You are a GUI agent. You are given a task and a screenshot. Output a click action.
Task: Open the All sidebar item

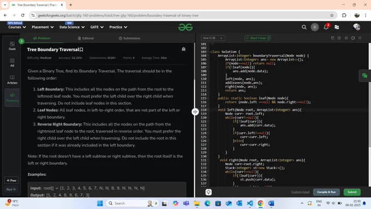(12, 63)
